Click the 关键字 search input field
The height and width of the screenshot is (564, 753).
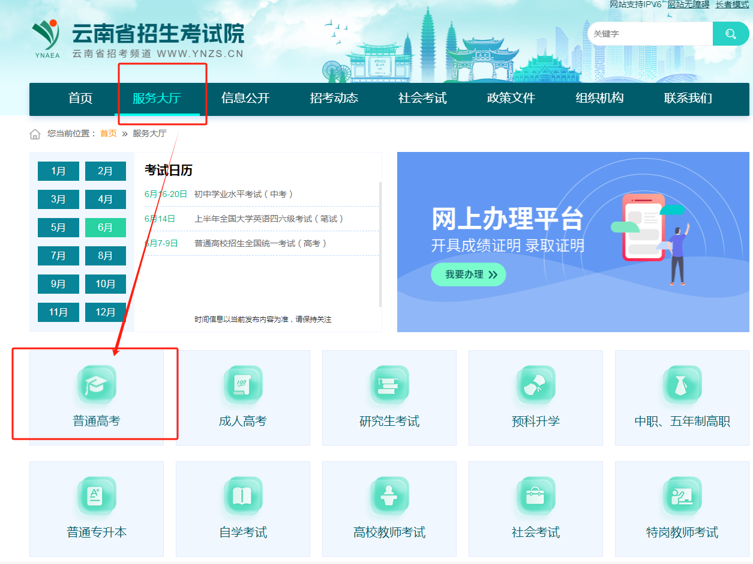point(650,34)
